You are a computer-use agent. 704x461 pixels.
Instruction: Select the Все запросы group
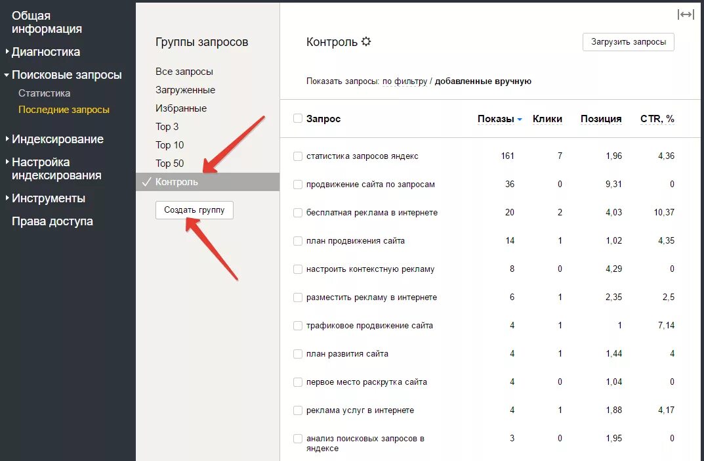184,72
